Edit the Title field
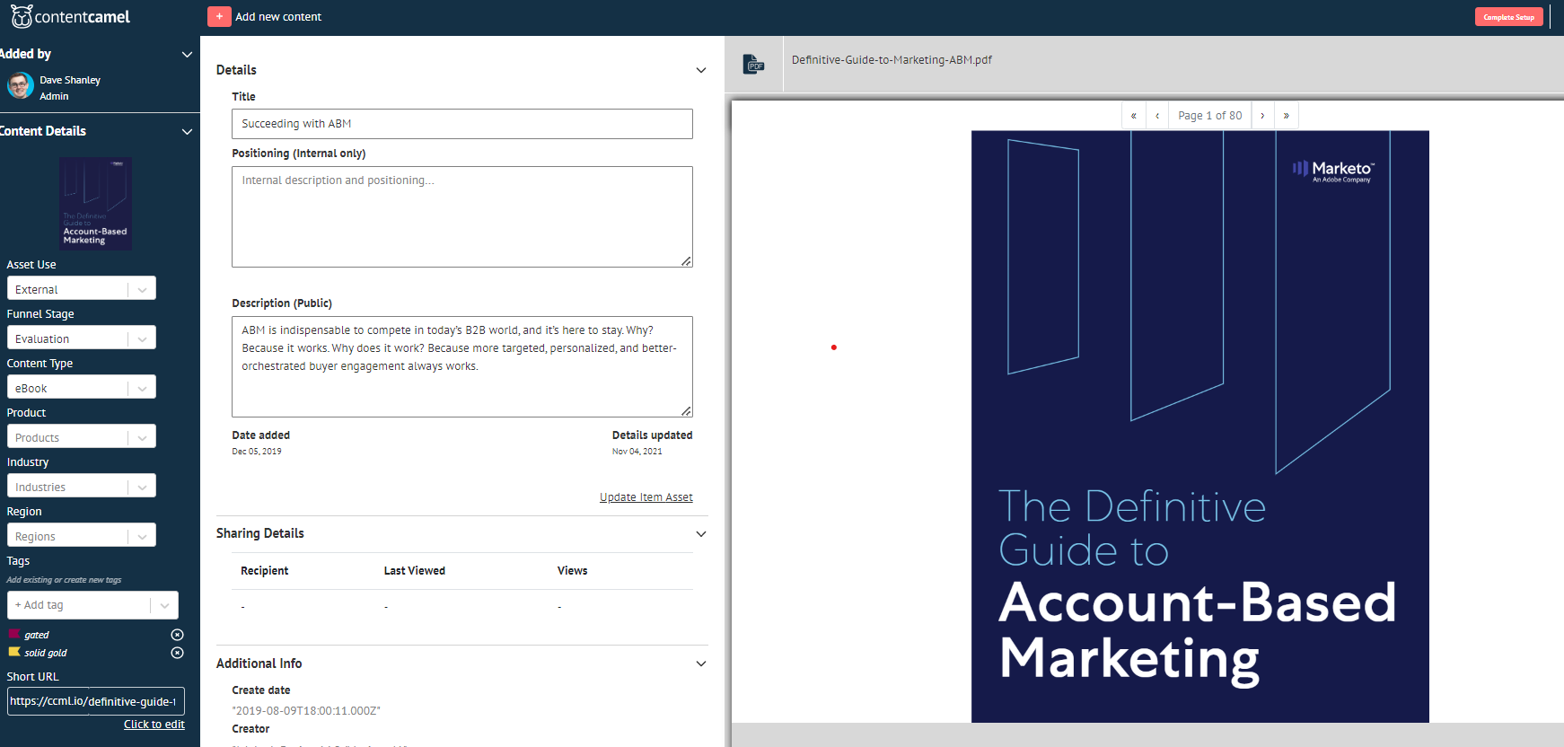 click(x=462, y=124)
